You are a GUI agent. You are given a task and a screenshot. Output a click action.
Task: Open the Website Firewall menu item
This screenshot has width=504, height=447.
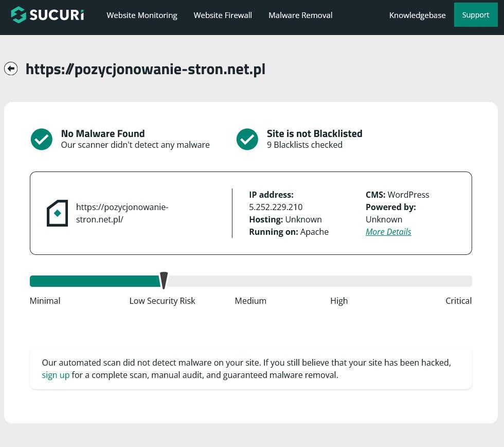pos(223,15)
